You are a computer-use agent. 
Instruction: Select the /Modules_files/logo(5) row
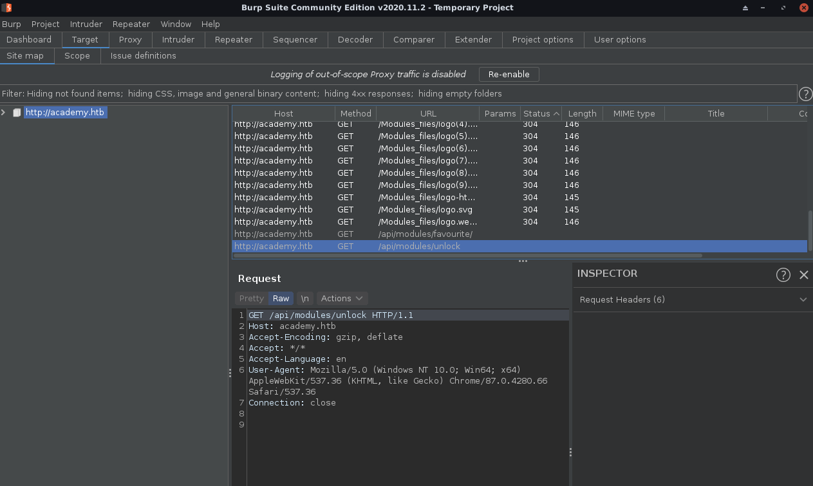pyautogui.click(x=519, y=136)
